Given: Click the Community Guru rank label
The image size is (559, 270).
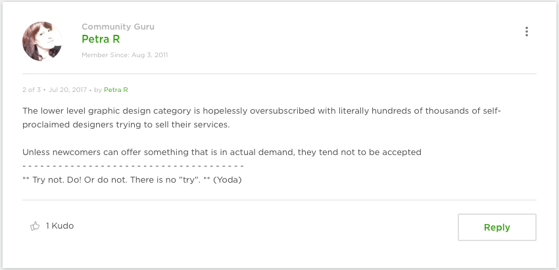Looking at the screenshot, I should [118, 27].
